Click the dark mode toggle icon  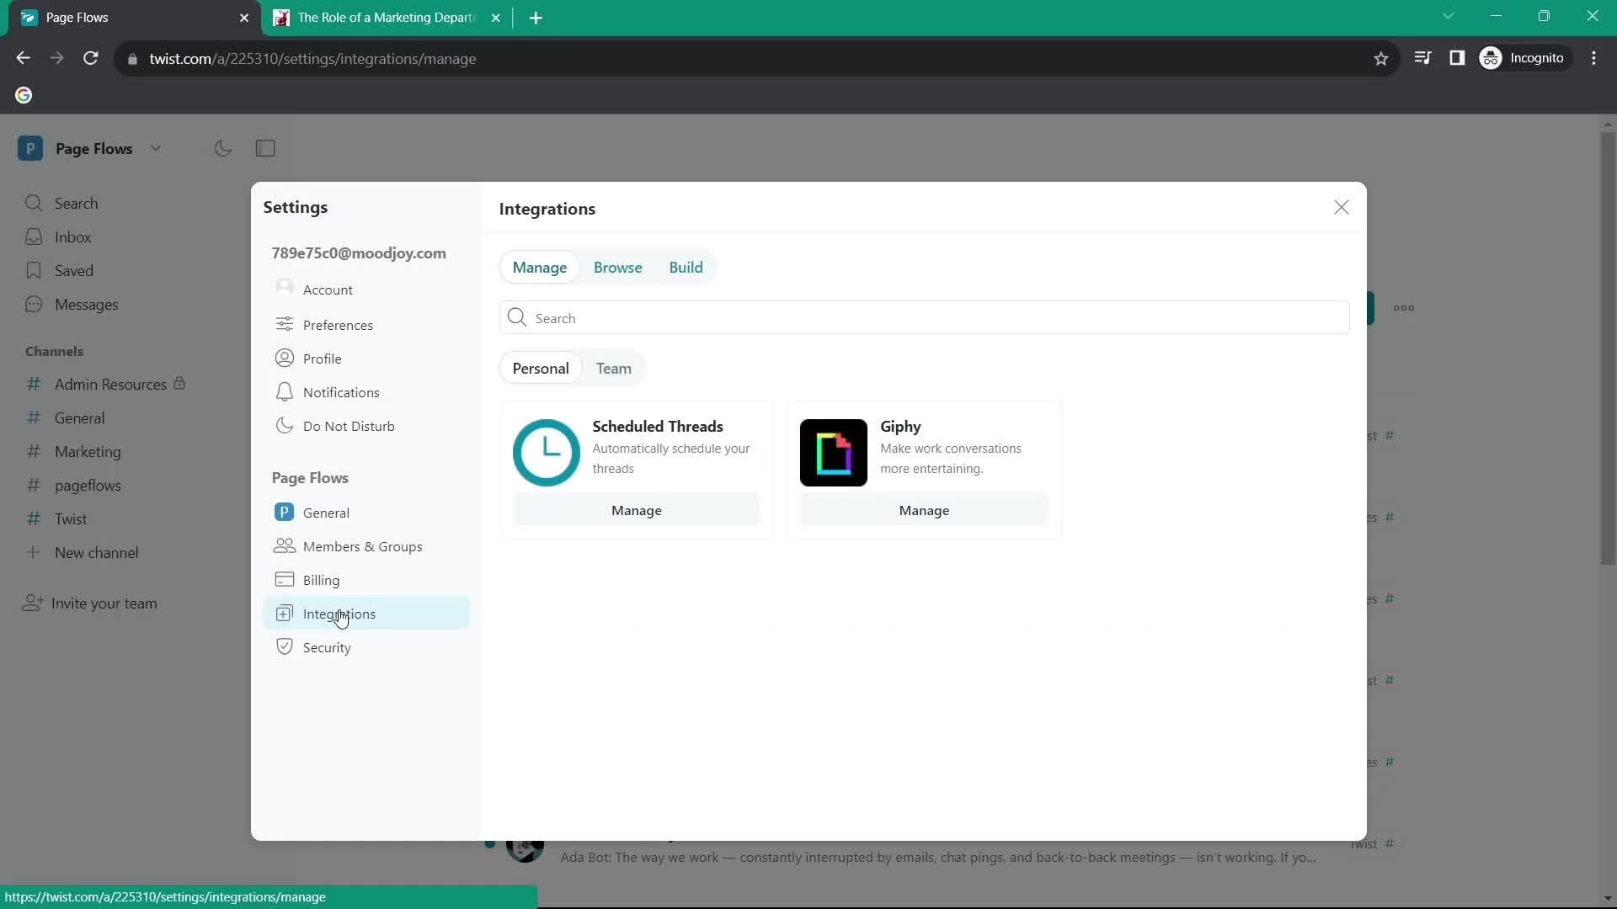pyautogui.click(x=223, y=147)
